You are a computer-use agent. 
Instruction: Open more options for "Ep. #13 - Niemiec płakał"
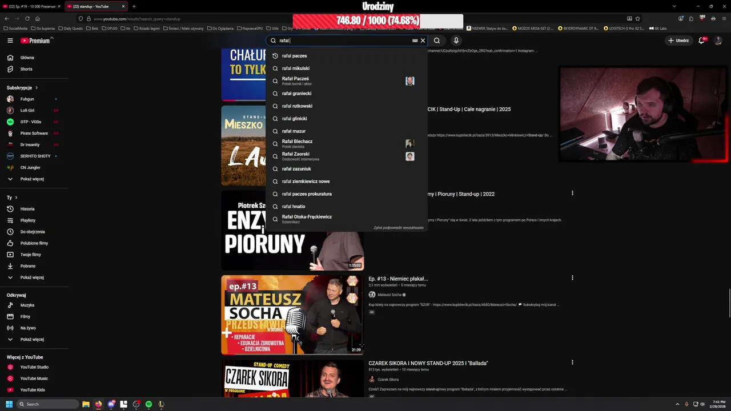(572, 278)
